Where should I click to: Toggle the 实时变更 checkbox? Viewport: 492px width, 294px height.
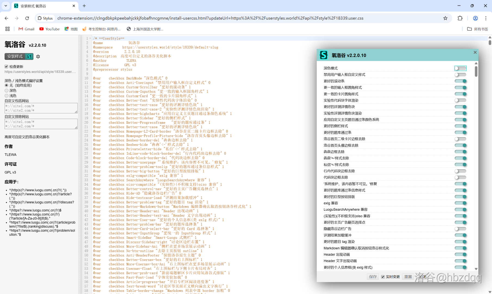pyautogui.click(x=383, y=277)
